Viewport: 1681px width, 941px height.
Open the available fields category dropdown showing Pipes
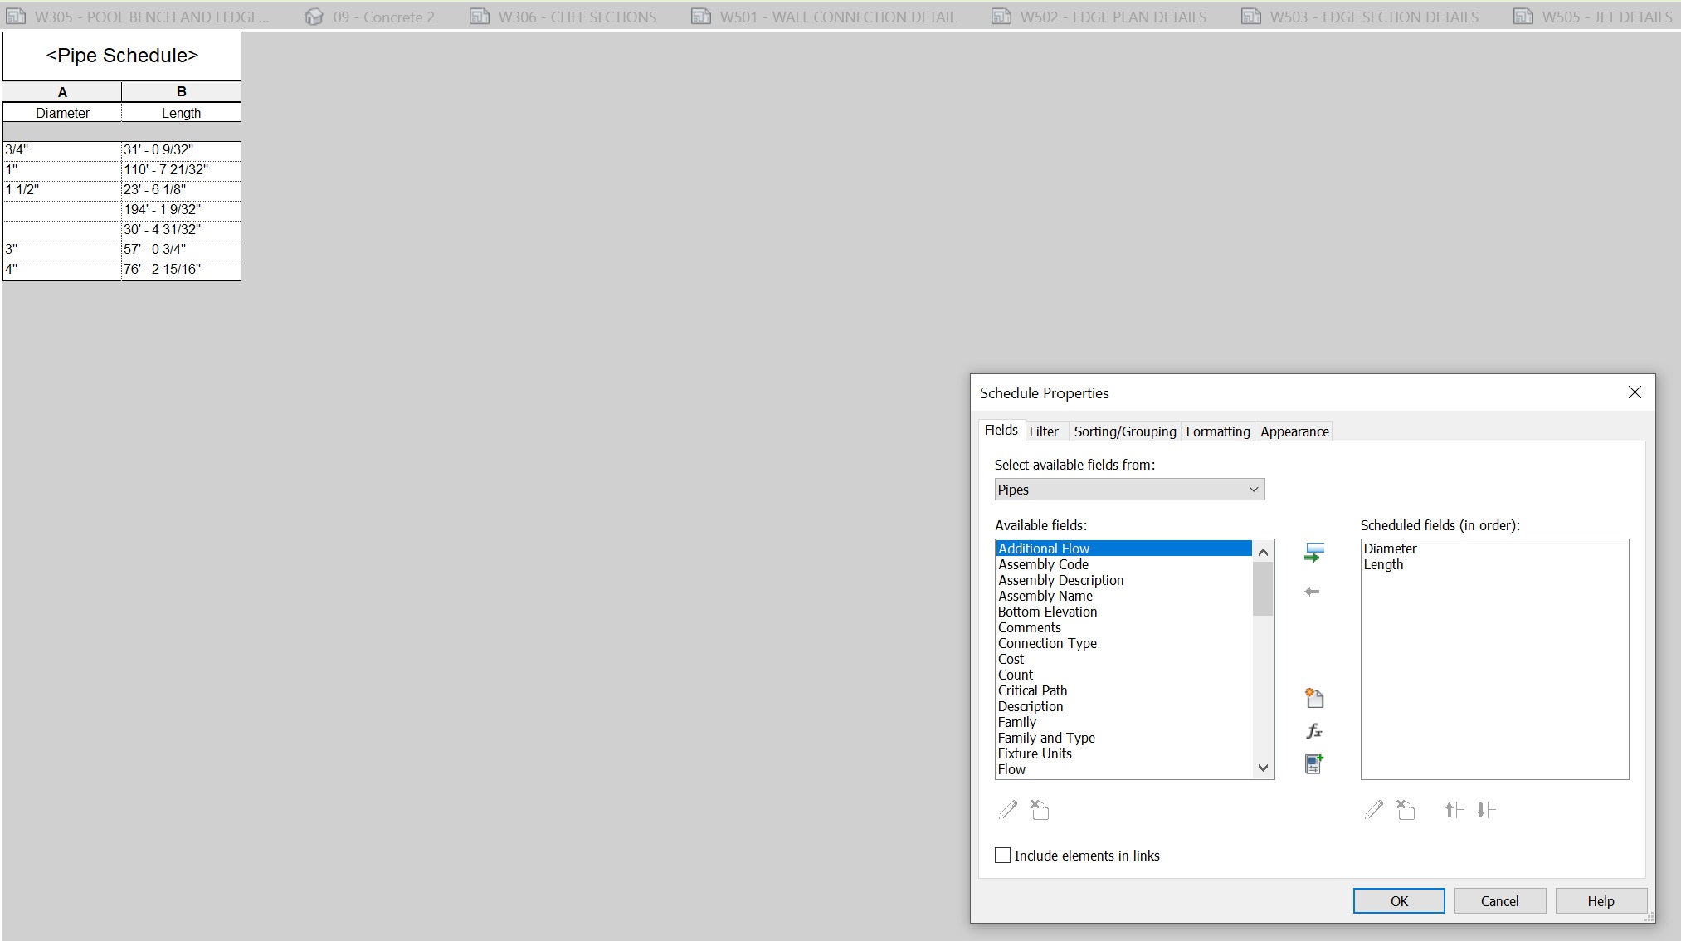coord(1253,489)
